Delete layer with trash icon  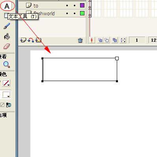pyautogui.click(x=80, y=40)
